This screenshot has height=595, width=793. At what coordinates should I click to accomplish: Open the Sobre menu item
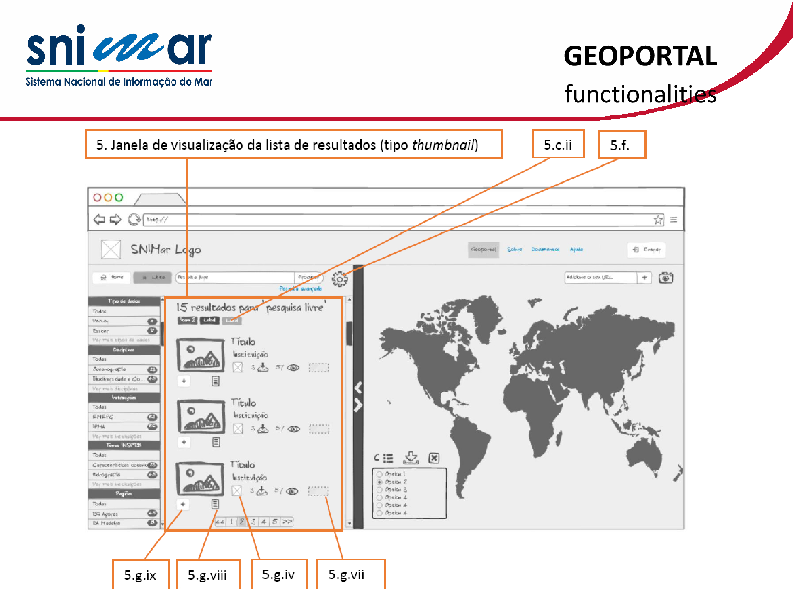coord(514,250)
